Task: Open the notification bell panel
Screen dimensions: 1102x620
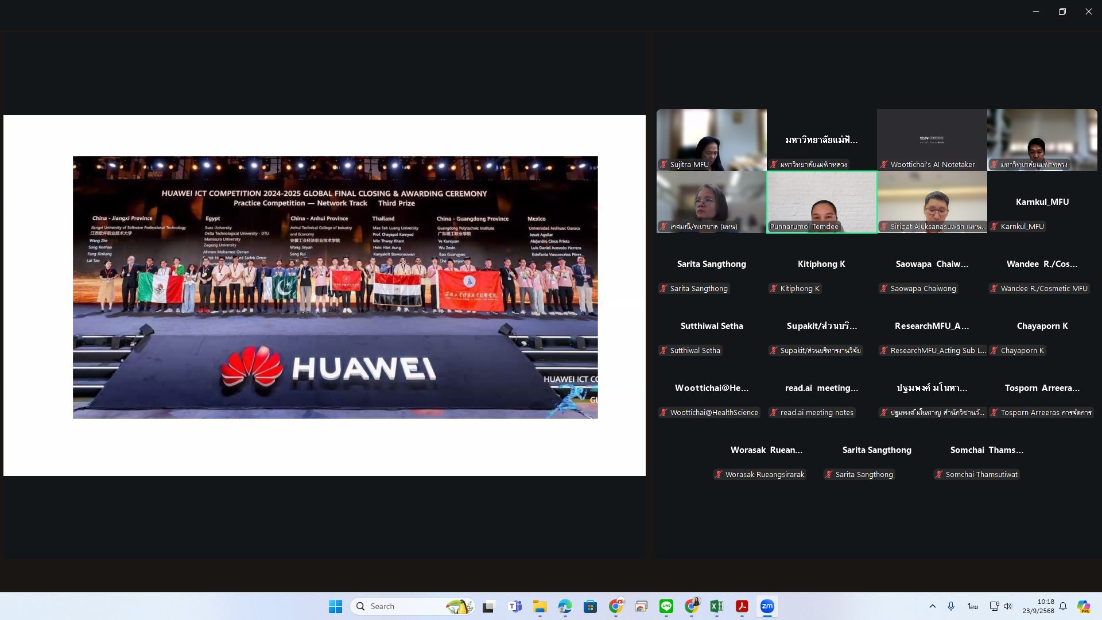Action: pyautogui.click(x=1063, y=606)
